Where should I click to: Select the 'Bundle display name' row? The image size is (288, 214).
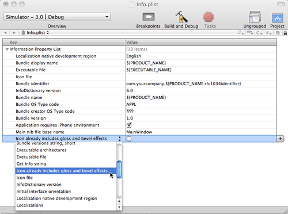(139, 63)
